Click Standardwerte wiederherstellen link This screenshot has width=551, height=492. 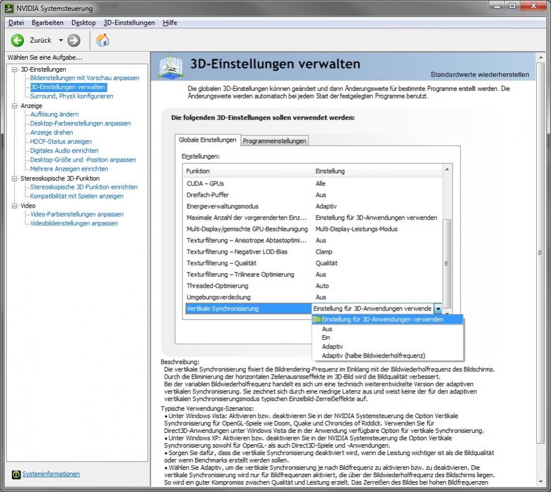tap(479, 75)
